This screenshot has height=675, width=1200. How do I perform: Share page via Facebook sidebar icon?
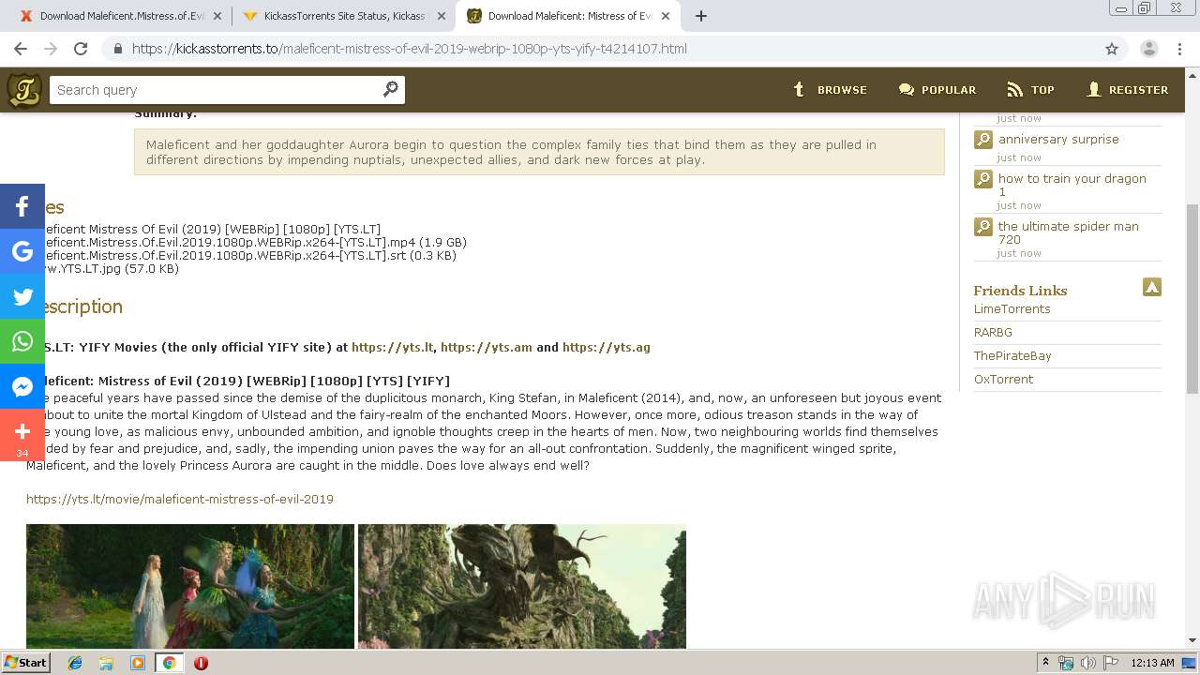pos(22,206)
